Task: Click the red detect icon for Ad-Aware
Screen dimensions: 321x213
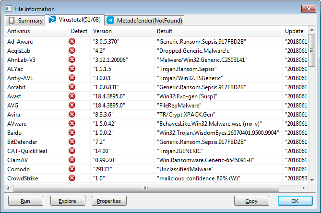Action: click(x=72, y=41)
